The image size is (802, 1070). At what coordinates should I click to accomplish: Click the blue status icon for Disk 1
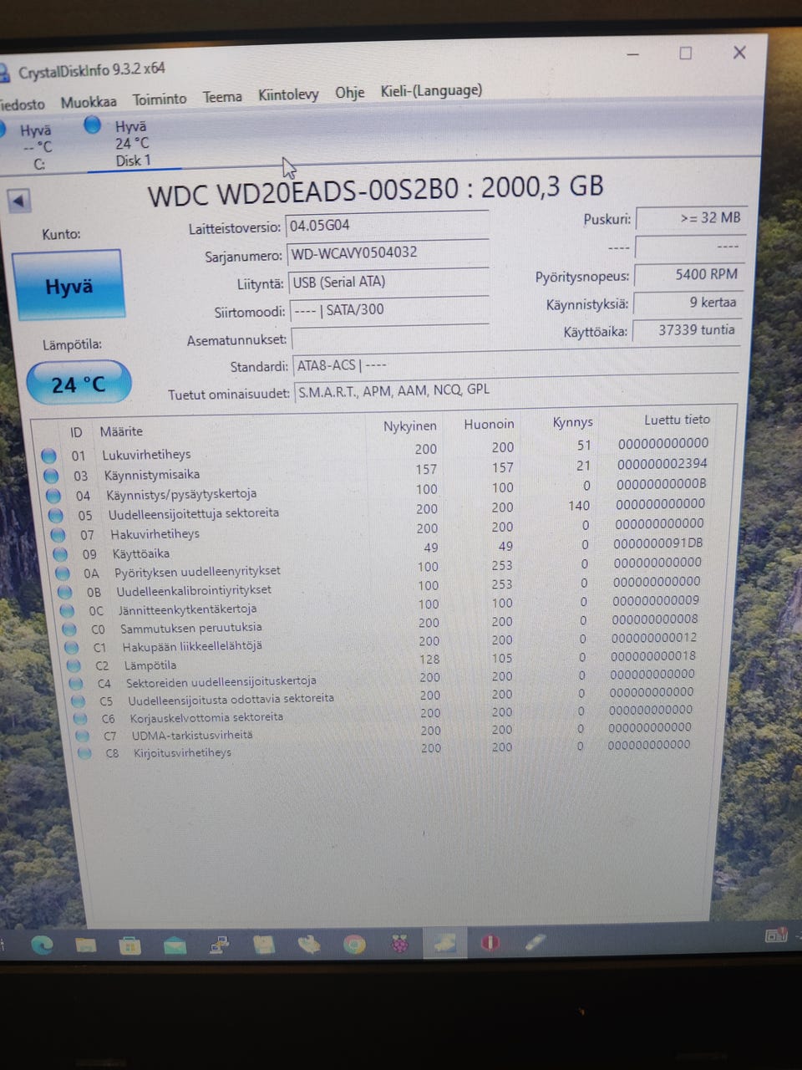pyautogui.click(x=93, y=125)
